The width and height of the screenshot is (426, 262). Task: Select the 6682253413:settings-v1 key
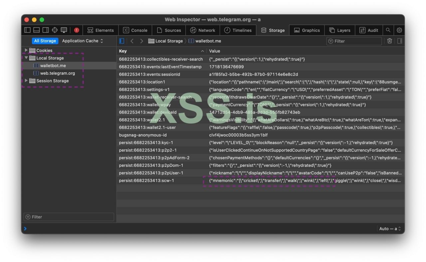click(x=144, y=90)
